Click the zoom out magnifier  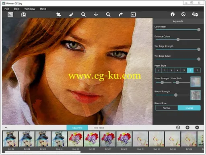coord(108,14)
